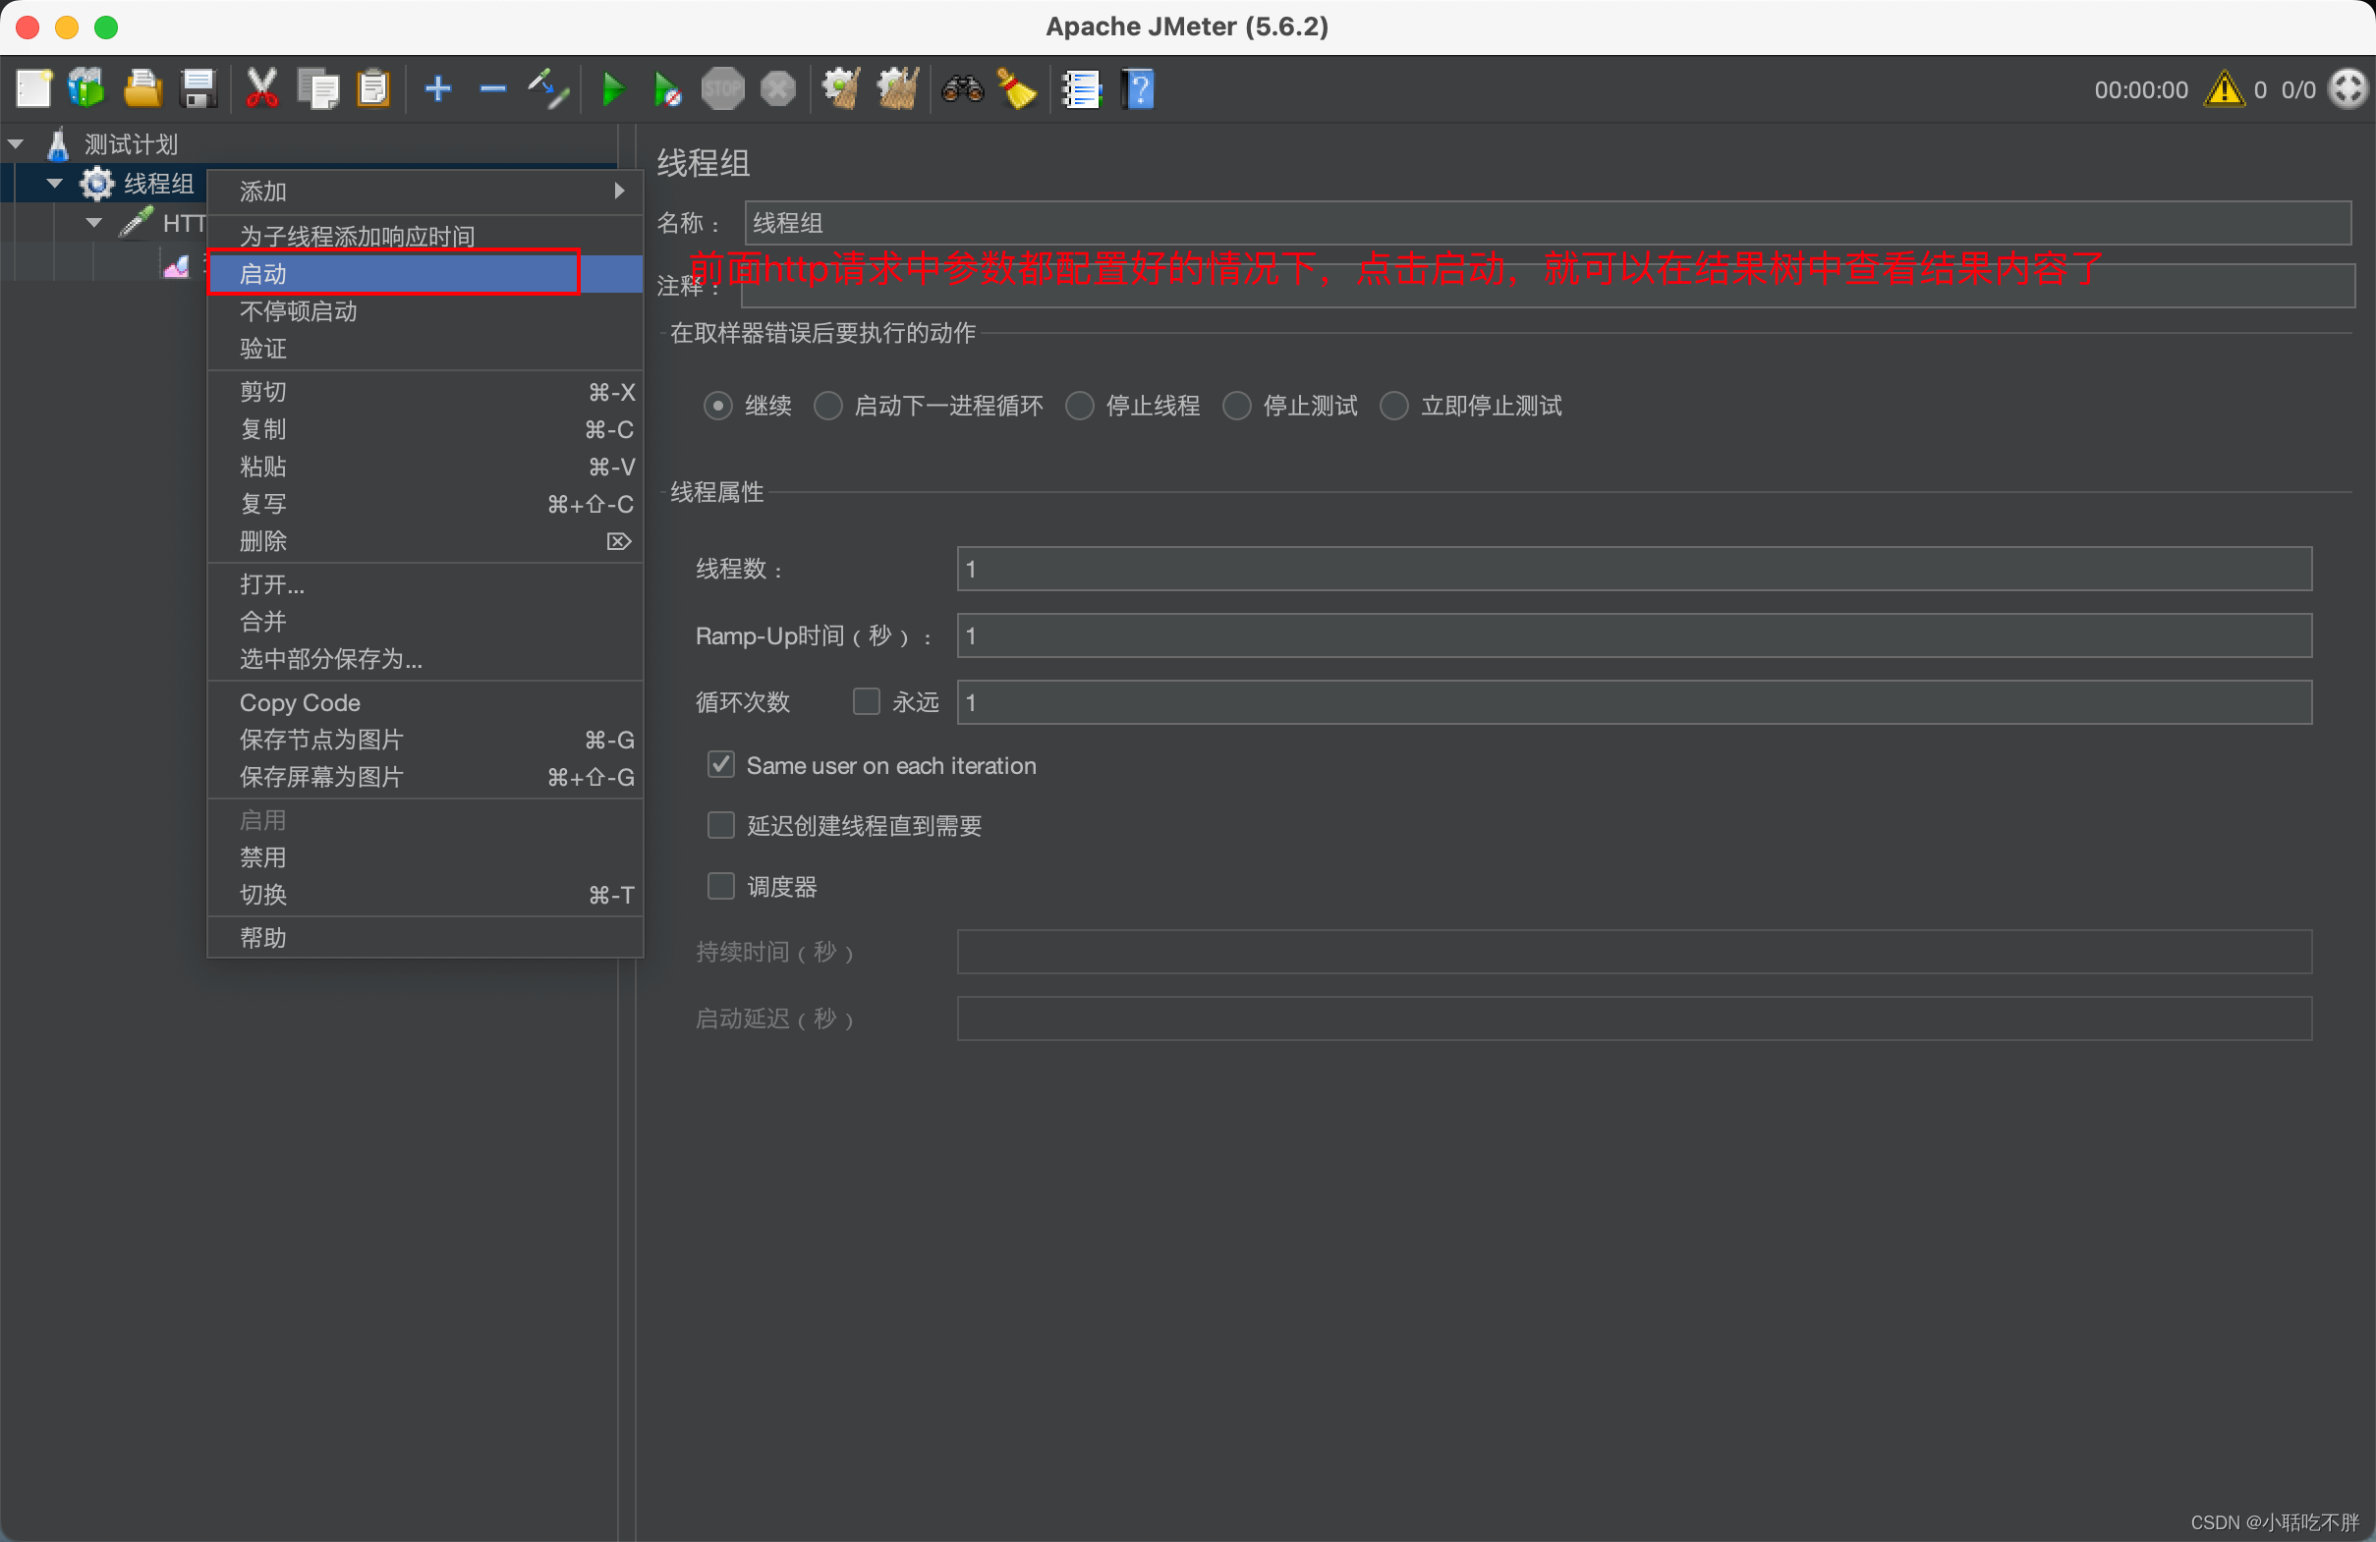Image resolution: width=2376 pixels, height=1542 pixels.
Task: Choose 打开... from context menu
Action: (x=424, y=584)
